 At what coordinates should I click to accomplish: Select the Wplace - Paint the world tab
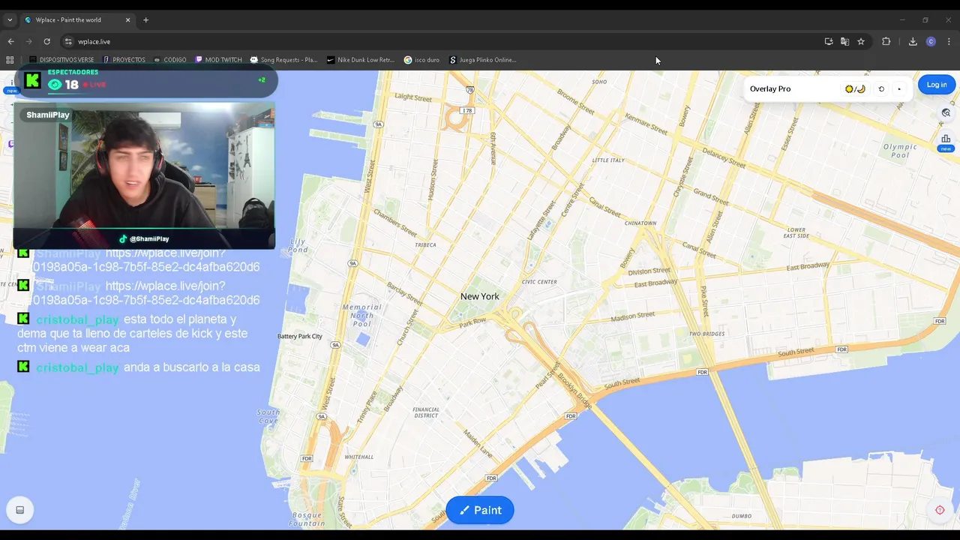pyautogui.click(x=75, y=20)
